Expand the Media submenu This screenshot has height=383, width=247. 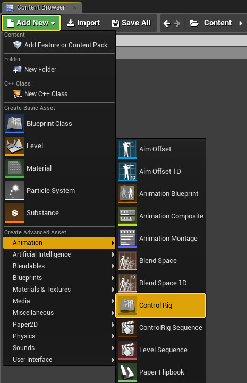coord(59,301)
